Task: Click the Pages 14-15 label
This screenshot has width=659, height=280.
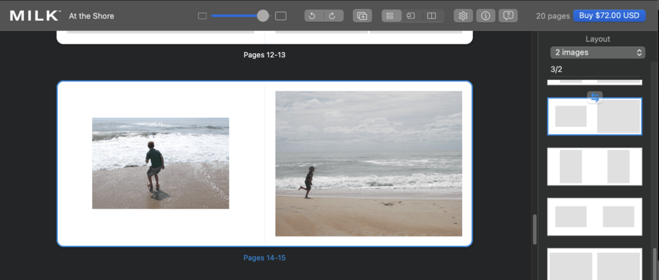Action: [265, 257]
